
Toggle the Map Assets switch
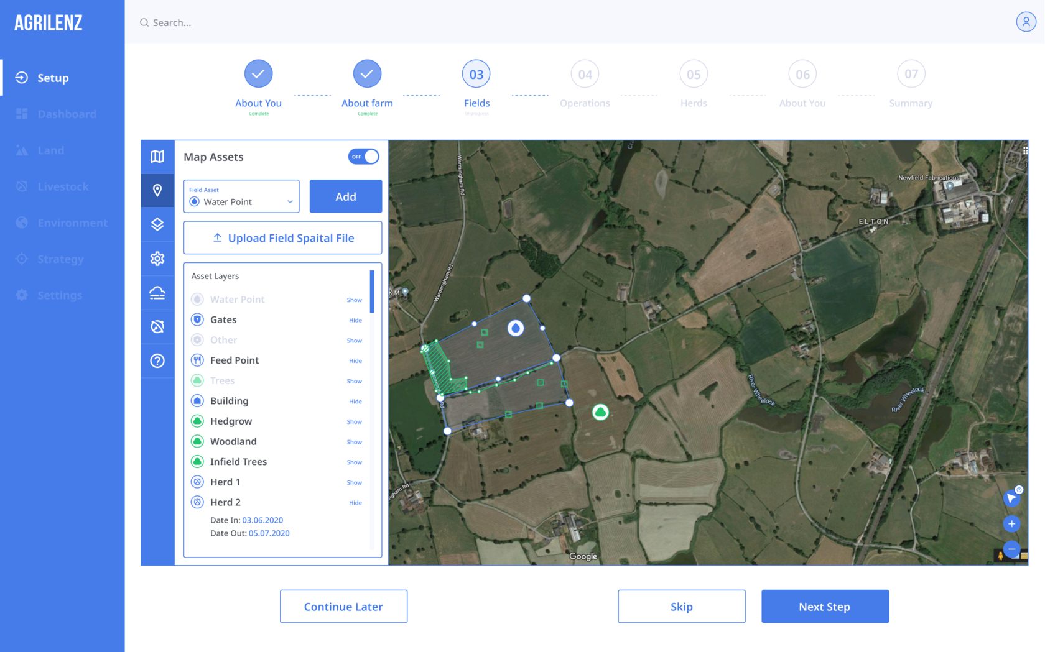363,157
